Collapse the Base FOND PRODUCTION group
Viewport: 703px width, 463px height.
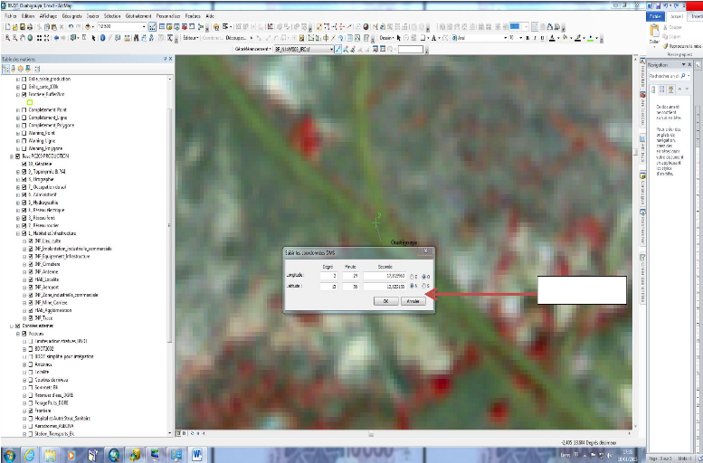(13, 156)
